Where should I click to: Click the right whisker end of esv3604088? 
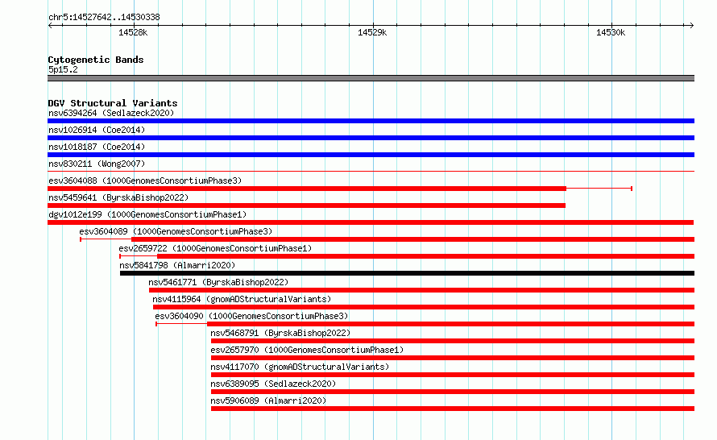[632, 189]
